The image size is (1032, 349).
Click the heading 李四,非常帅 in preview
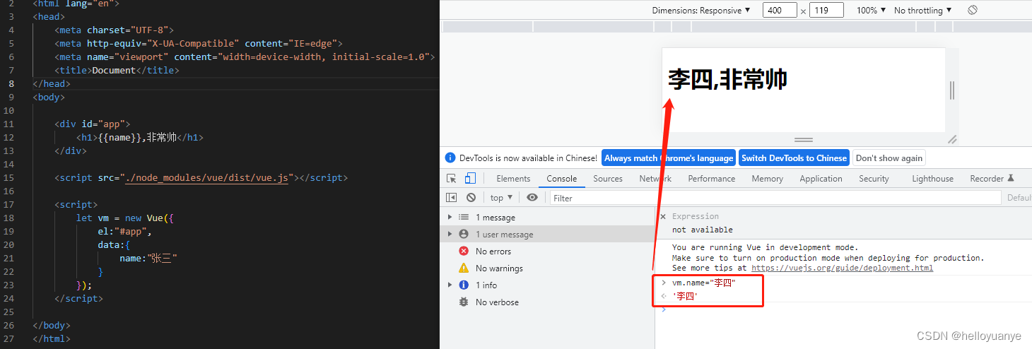pos(727,79)
